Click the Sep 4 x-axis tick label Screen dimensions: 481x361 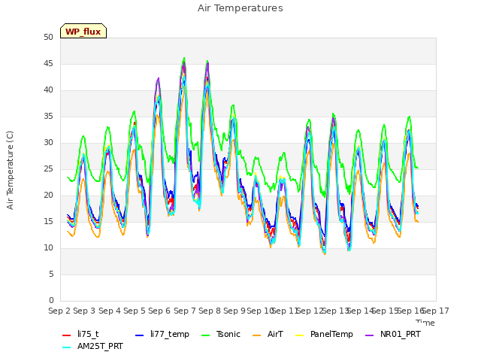110,311
